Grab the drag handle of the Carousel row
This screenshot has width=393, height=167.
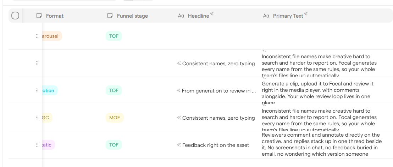37,36
